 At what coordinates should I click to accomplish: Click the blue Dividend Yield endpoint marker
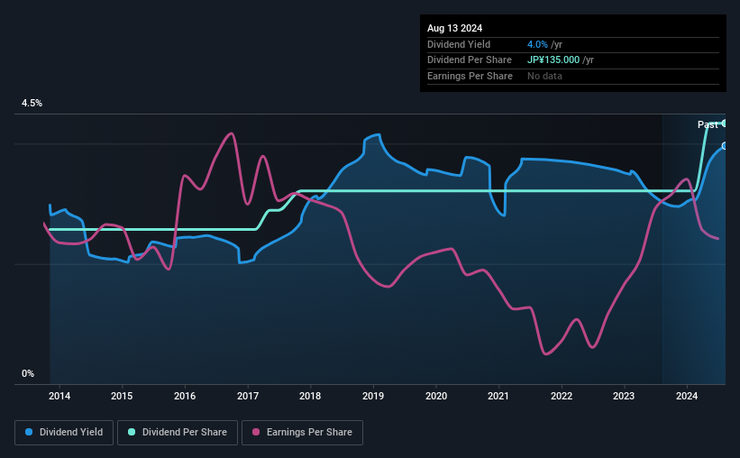pos(724,146)
